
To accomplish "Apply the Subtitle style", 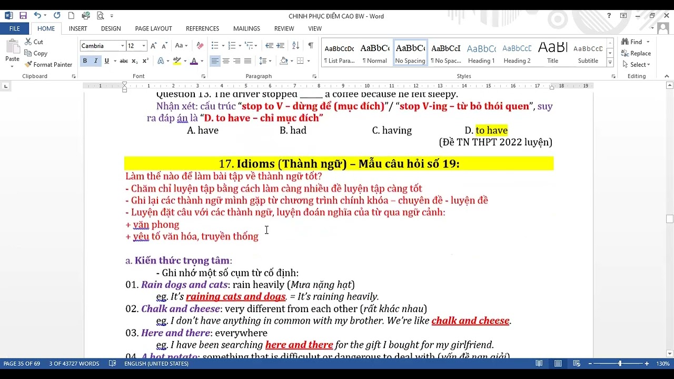I will 588,53.
